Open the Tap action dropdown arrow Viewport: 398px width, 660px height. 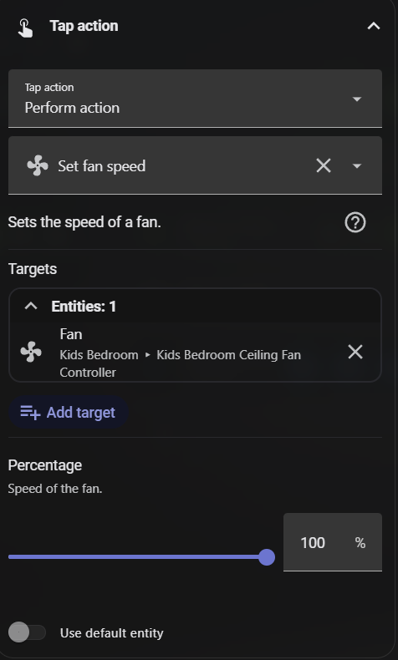pyautogui.click(x=357, y=99)
